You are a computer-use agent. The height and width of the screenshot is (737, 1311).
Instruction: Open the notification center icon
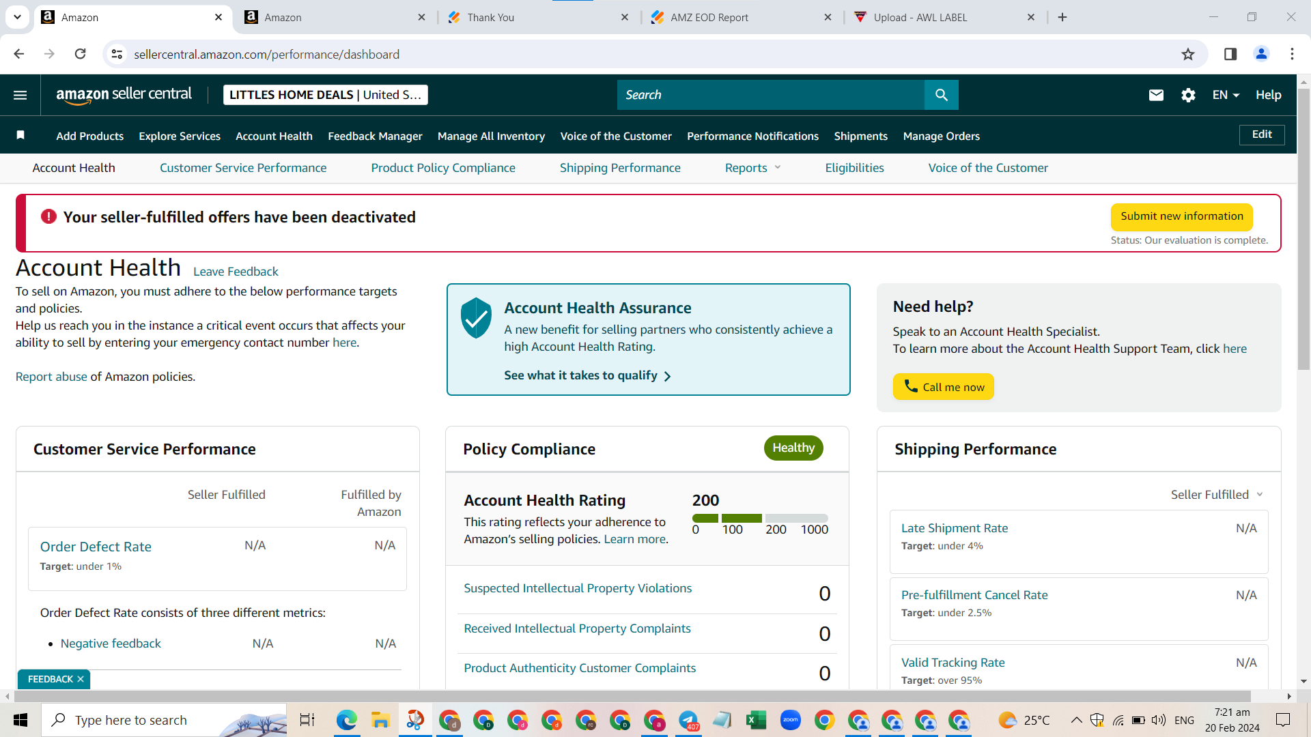point(1283,720)
